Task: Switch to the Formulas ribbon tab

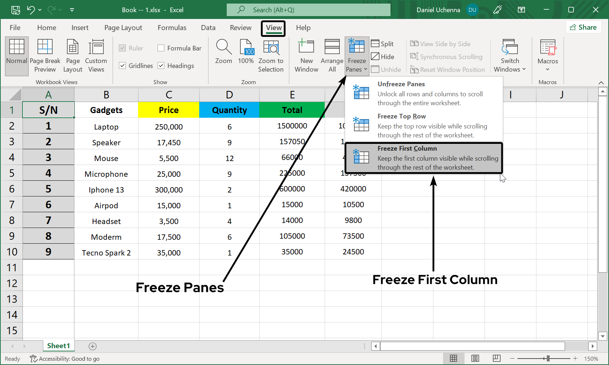Action: (172, 27)
